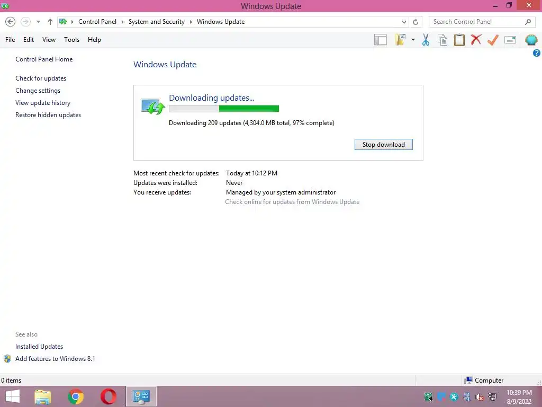The image size is (542, 407).
Task: Open the Change settings link
Action: pos(38,91)
